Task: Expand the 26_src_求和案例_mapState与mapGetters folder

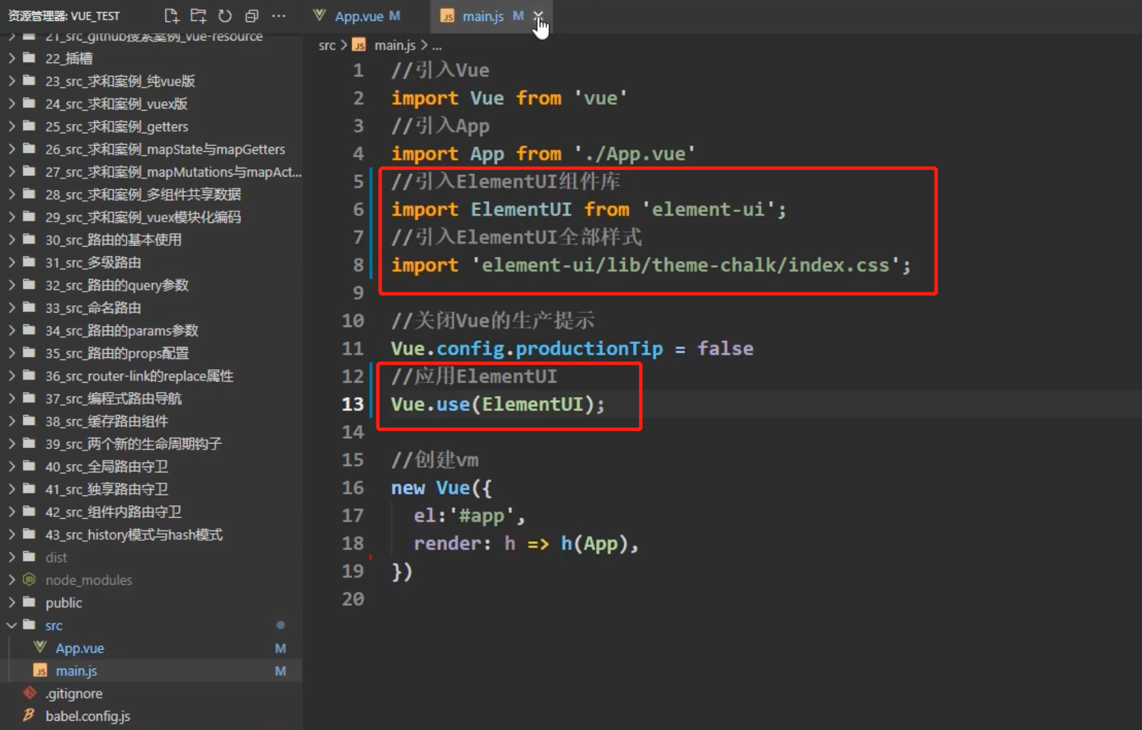Action: point(12,149)
